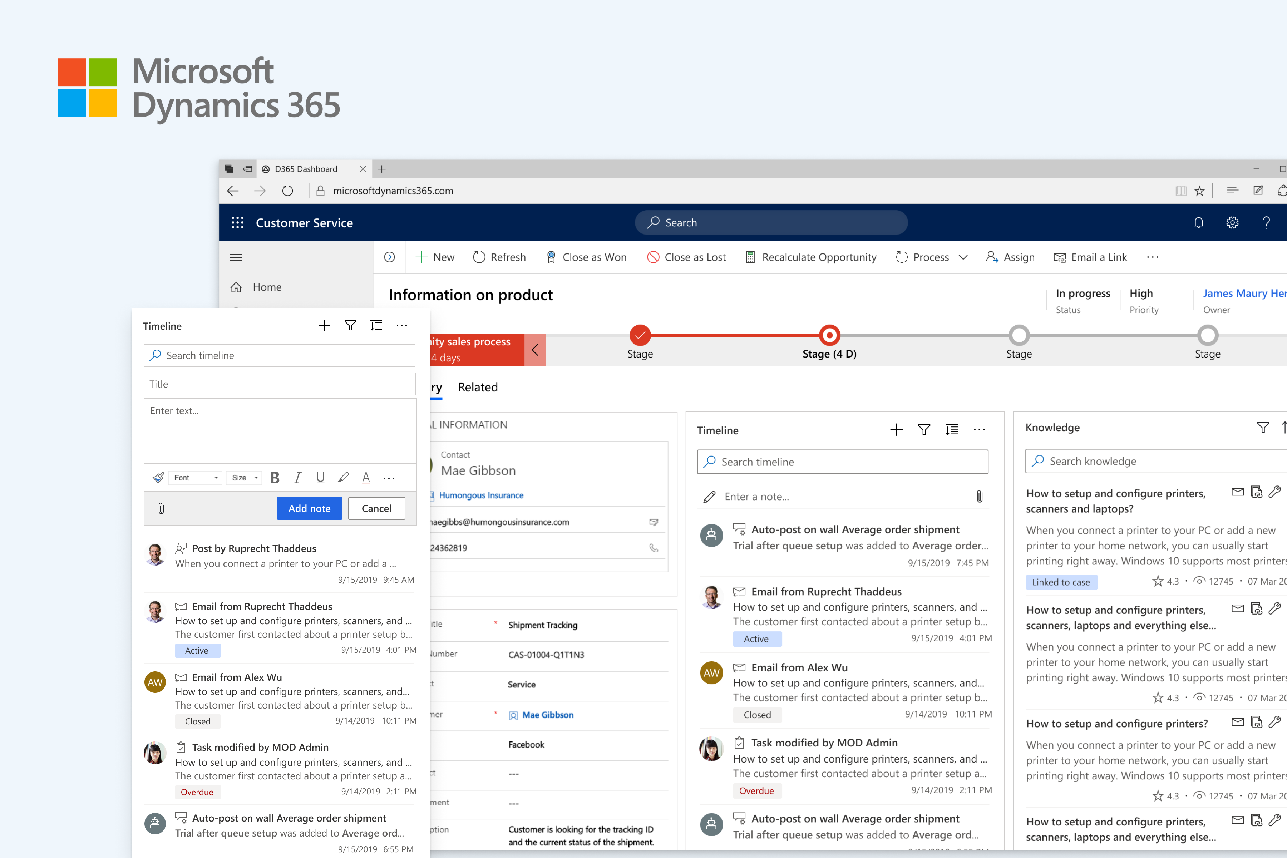
Task: Open the Humongous Insurance link
Action: pyautogui.click(x=480, y=495)
